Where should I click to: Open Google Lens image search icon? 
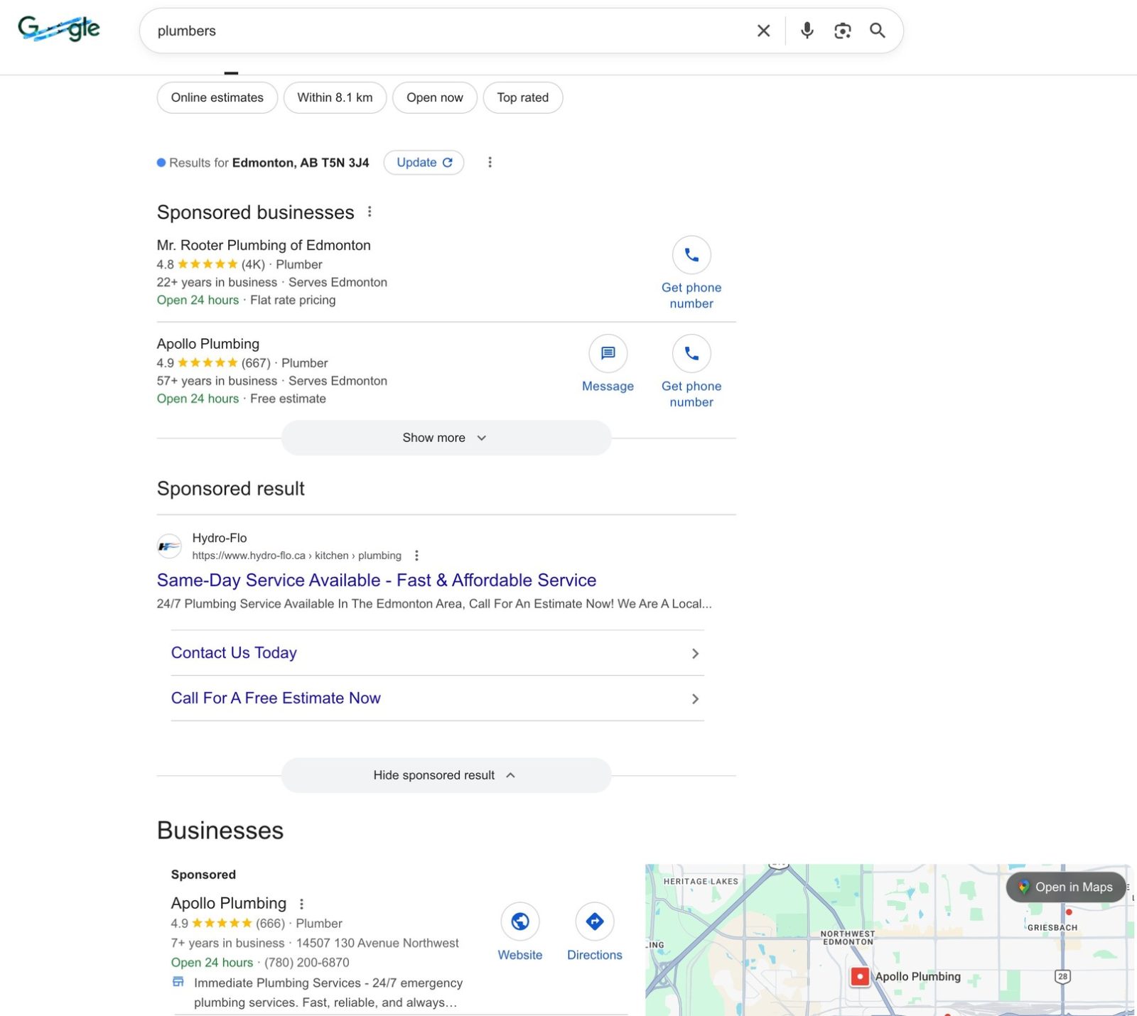coord(842,31)
